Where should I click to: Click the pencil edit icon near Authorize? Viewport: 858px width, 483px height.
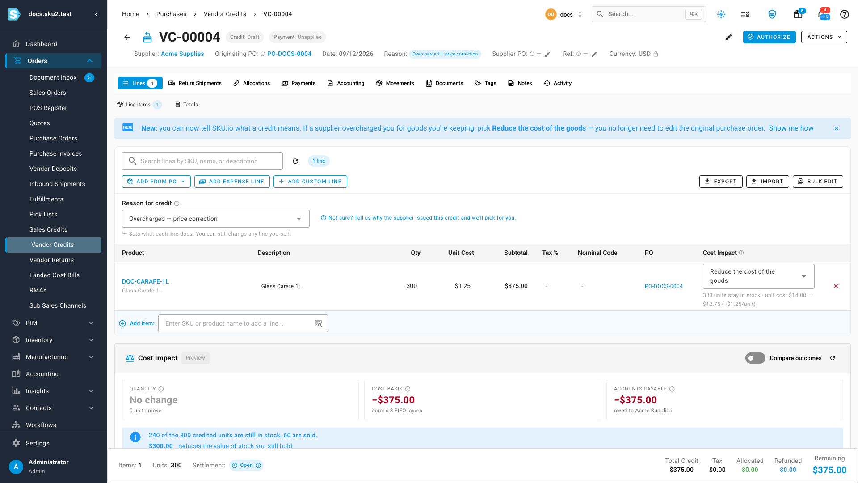(x=728, y=37)
